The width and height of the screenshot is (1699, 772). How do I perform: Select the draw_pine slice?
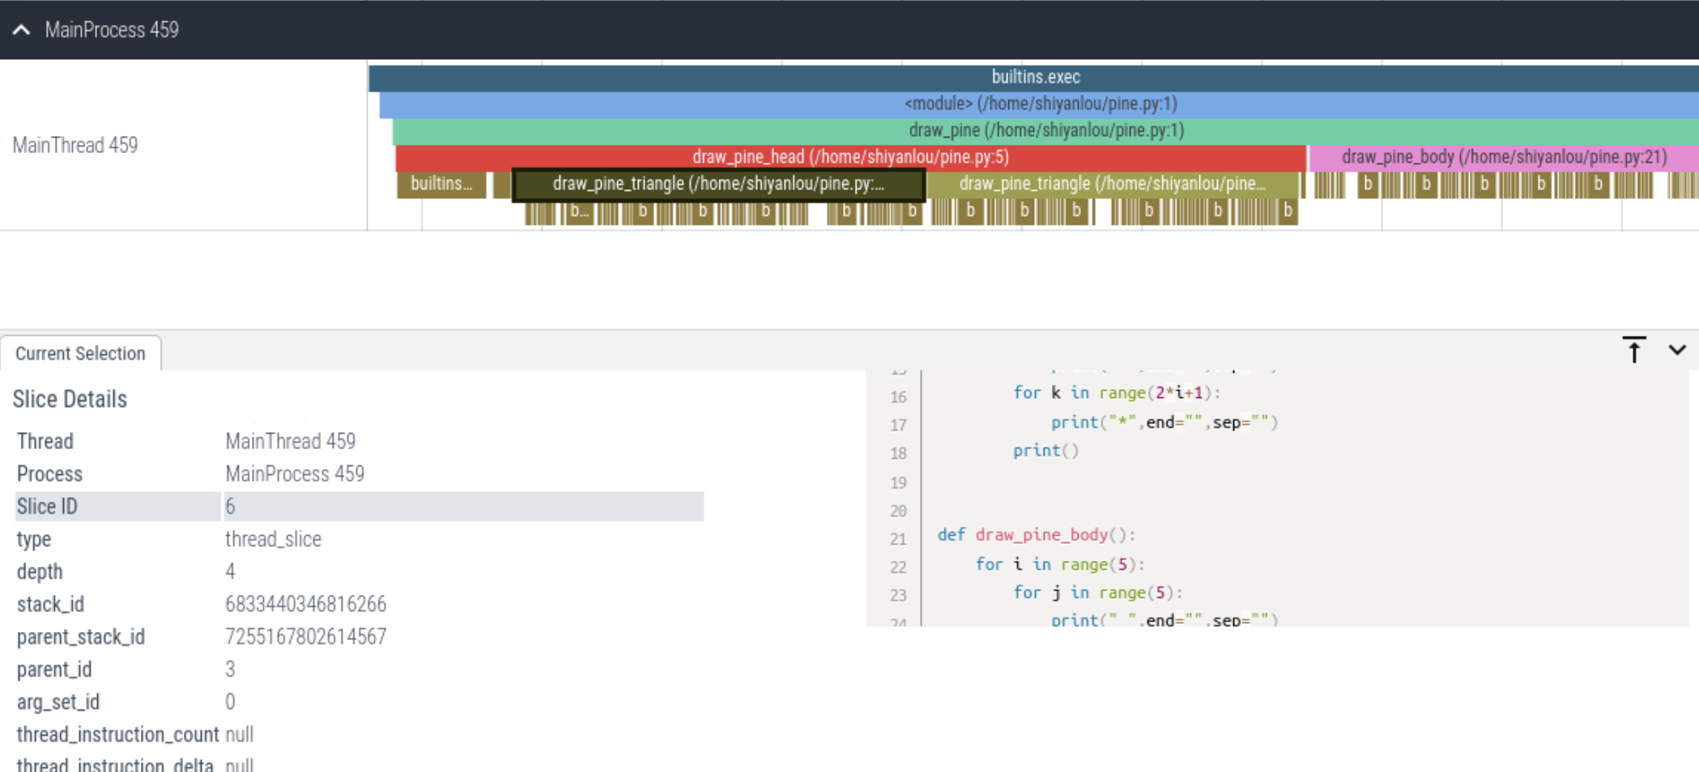pos(1045,131)
